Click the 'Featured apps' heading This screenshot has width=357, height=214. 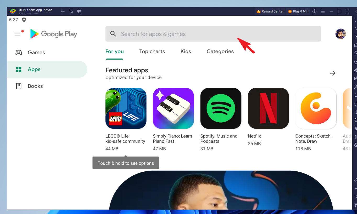127,70
